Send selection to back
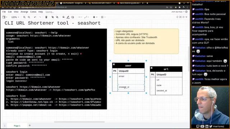230x129 pixels. pos(57,17)
